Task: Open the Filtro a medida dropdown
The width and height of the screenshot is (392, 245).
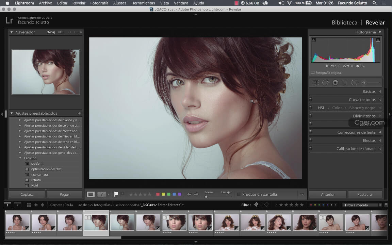Action: click(x=362, y=205)
